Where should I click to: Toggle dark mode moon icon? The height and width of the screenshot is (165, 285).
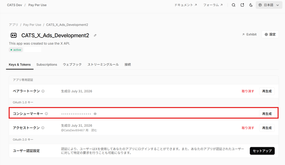(251, 5)
